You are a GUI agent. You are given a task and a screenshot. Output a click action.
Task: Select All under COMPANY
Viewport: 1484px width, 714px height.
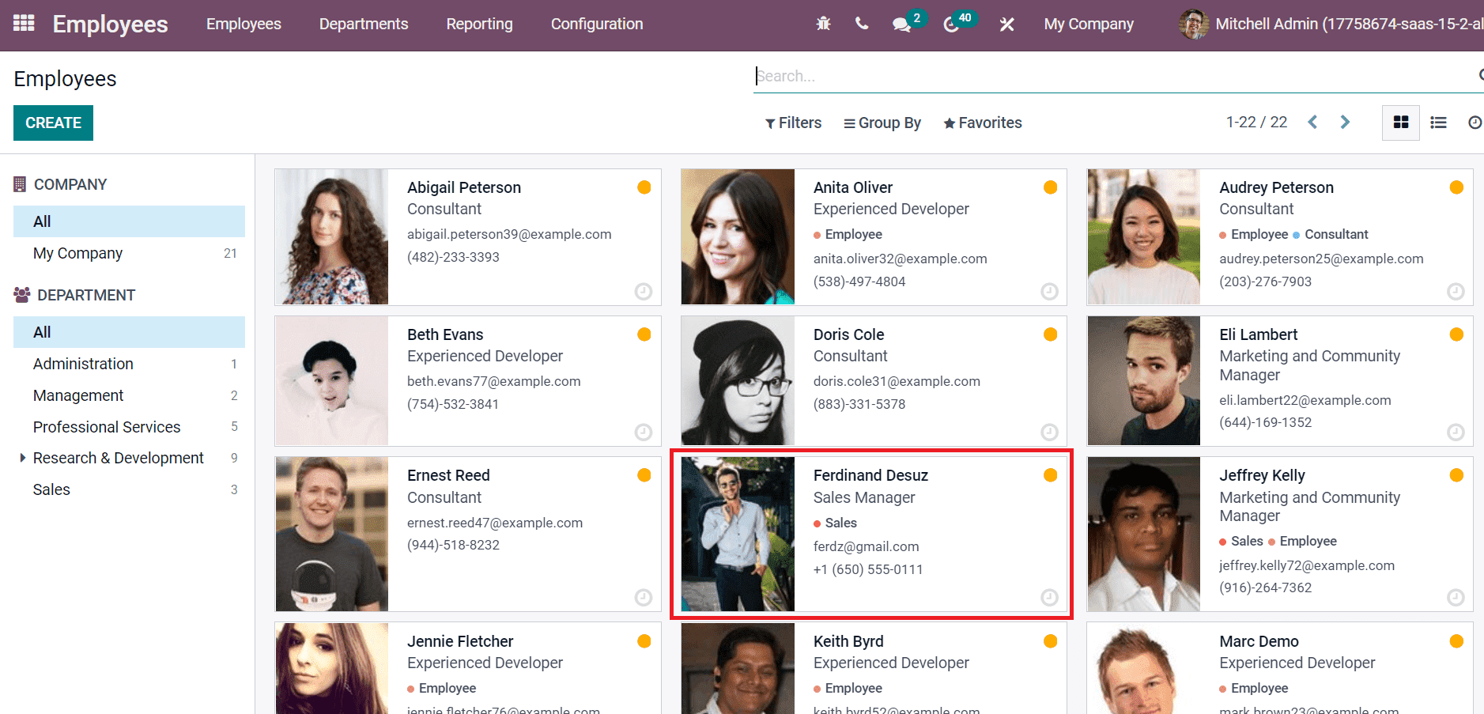[x=129, y=221]
